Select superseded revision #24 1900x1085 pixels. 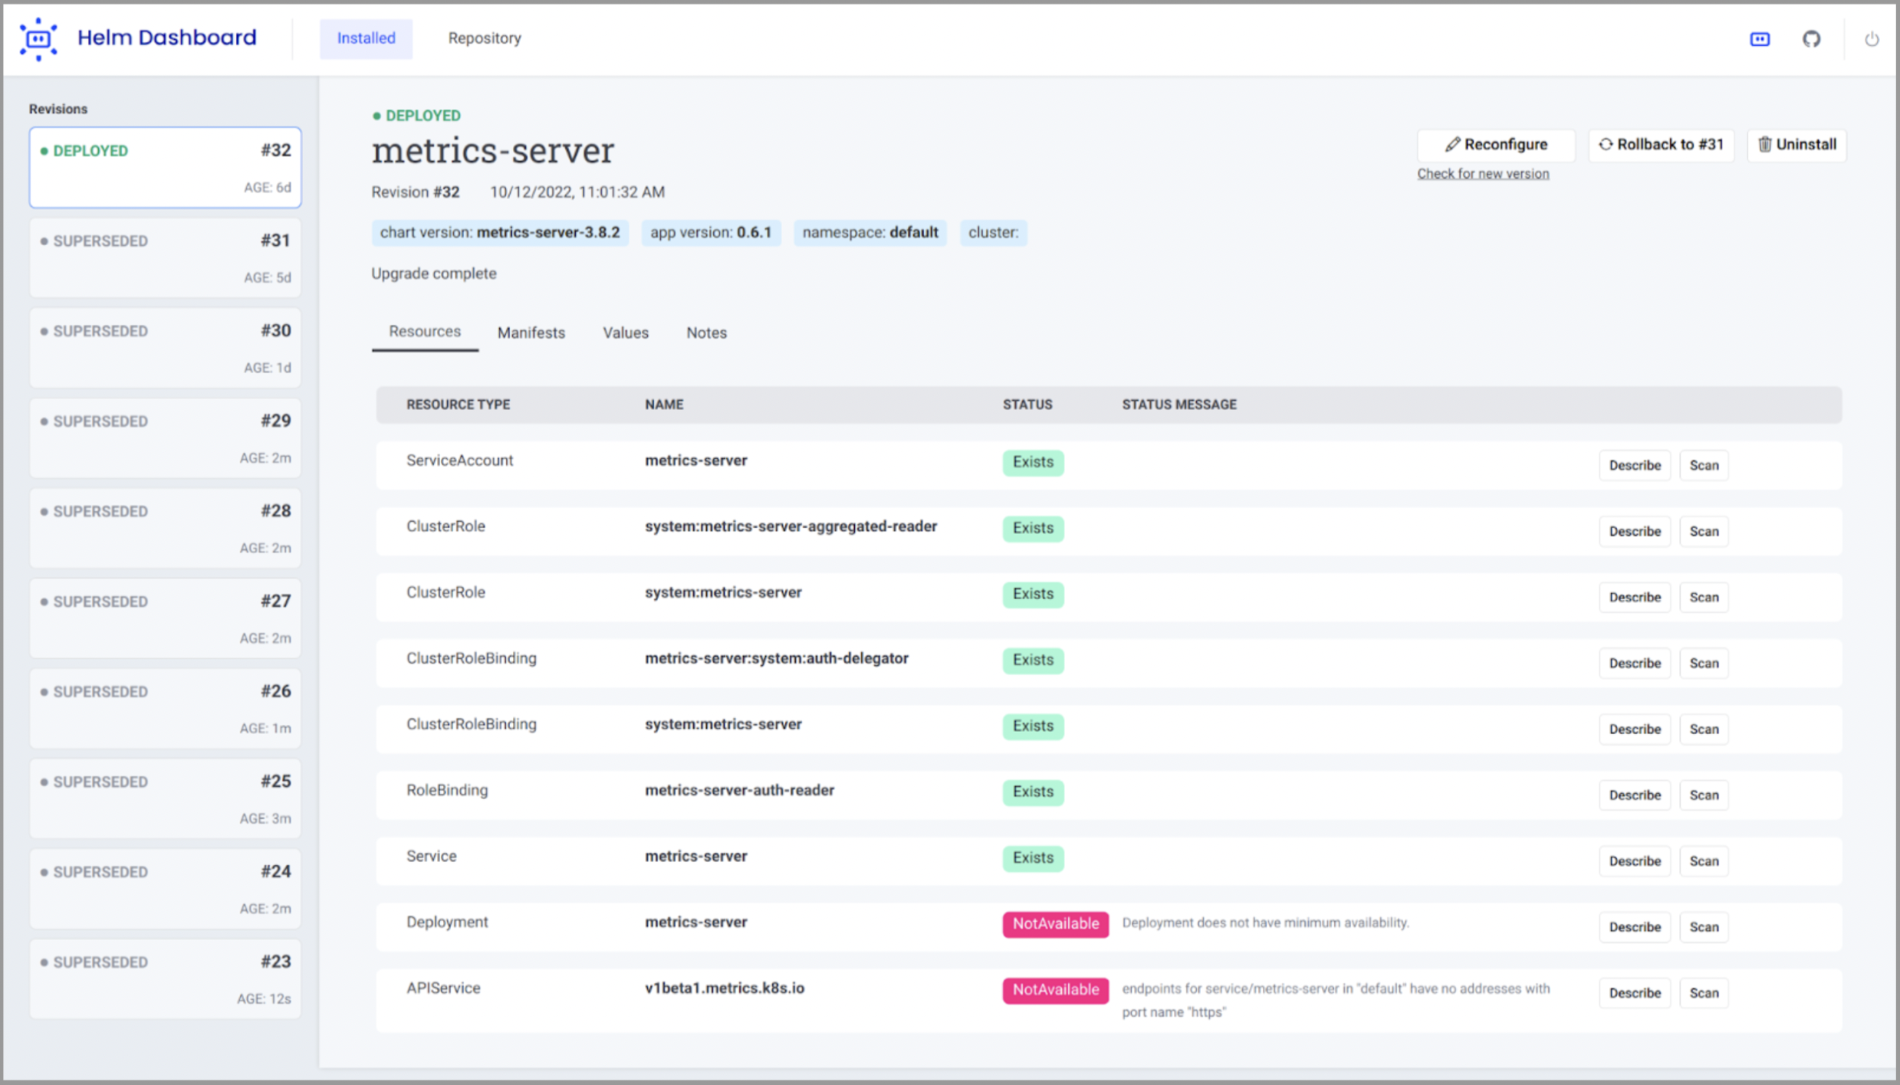165,889
